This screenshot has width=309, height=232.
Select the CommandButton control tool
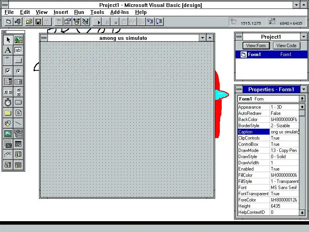(18, 61)
